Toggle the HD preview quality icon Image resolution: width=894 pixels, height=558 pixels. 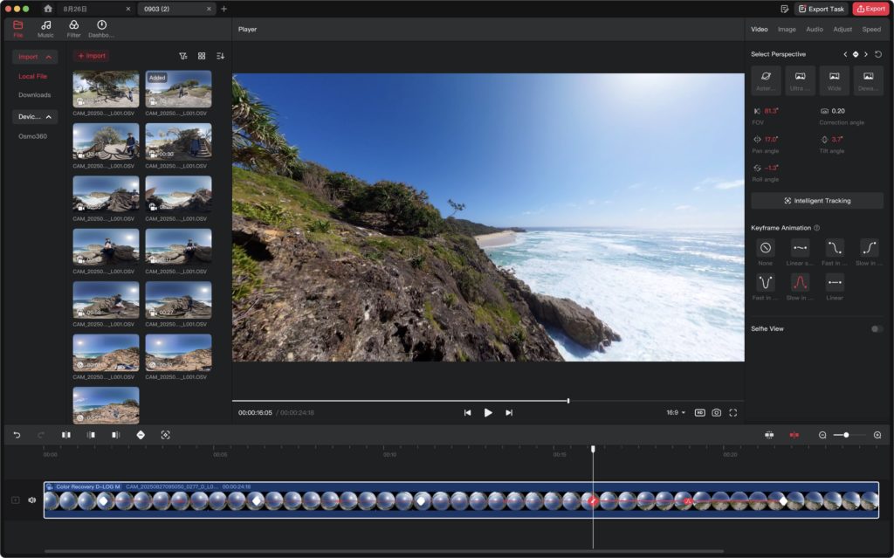699,412
